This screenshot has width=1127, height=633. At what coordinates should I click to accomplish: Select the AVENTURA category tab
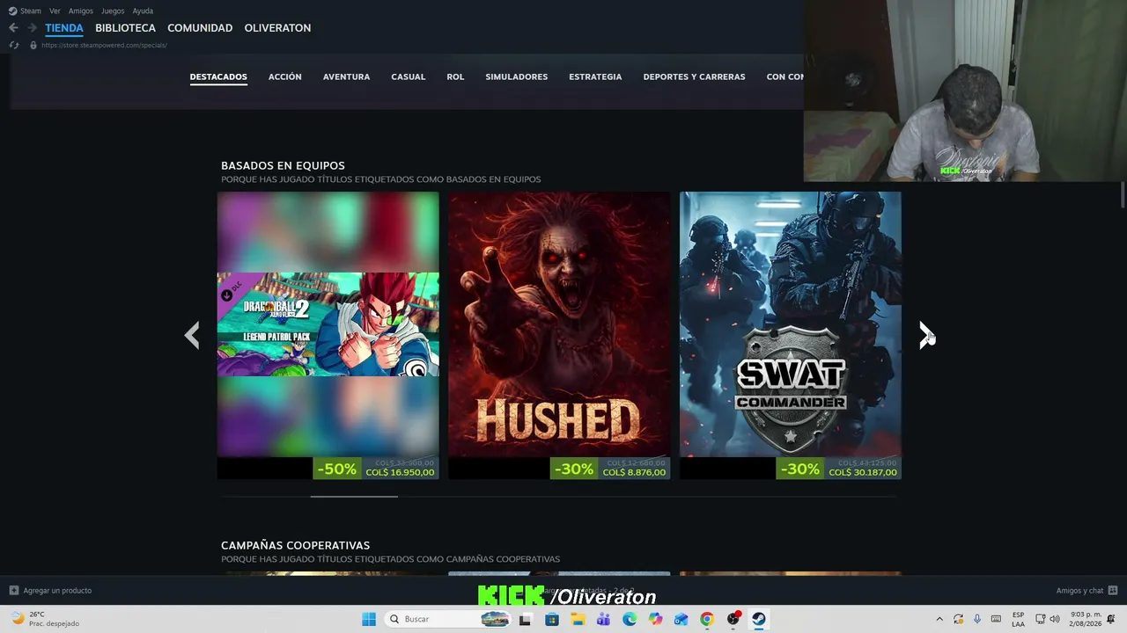(346, 76)
